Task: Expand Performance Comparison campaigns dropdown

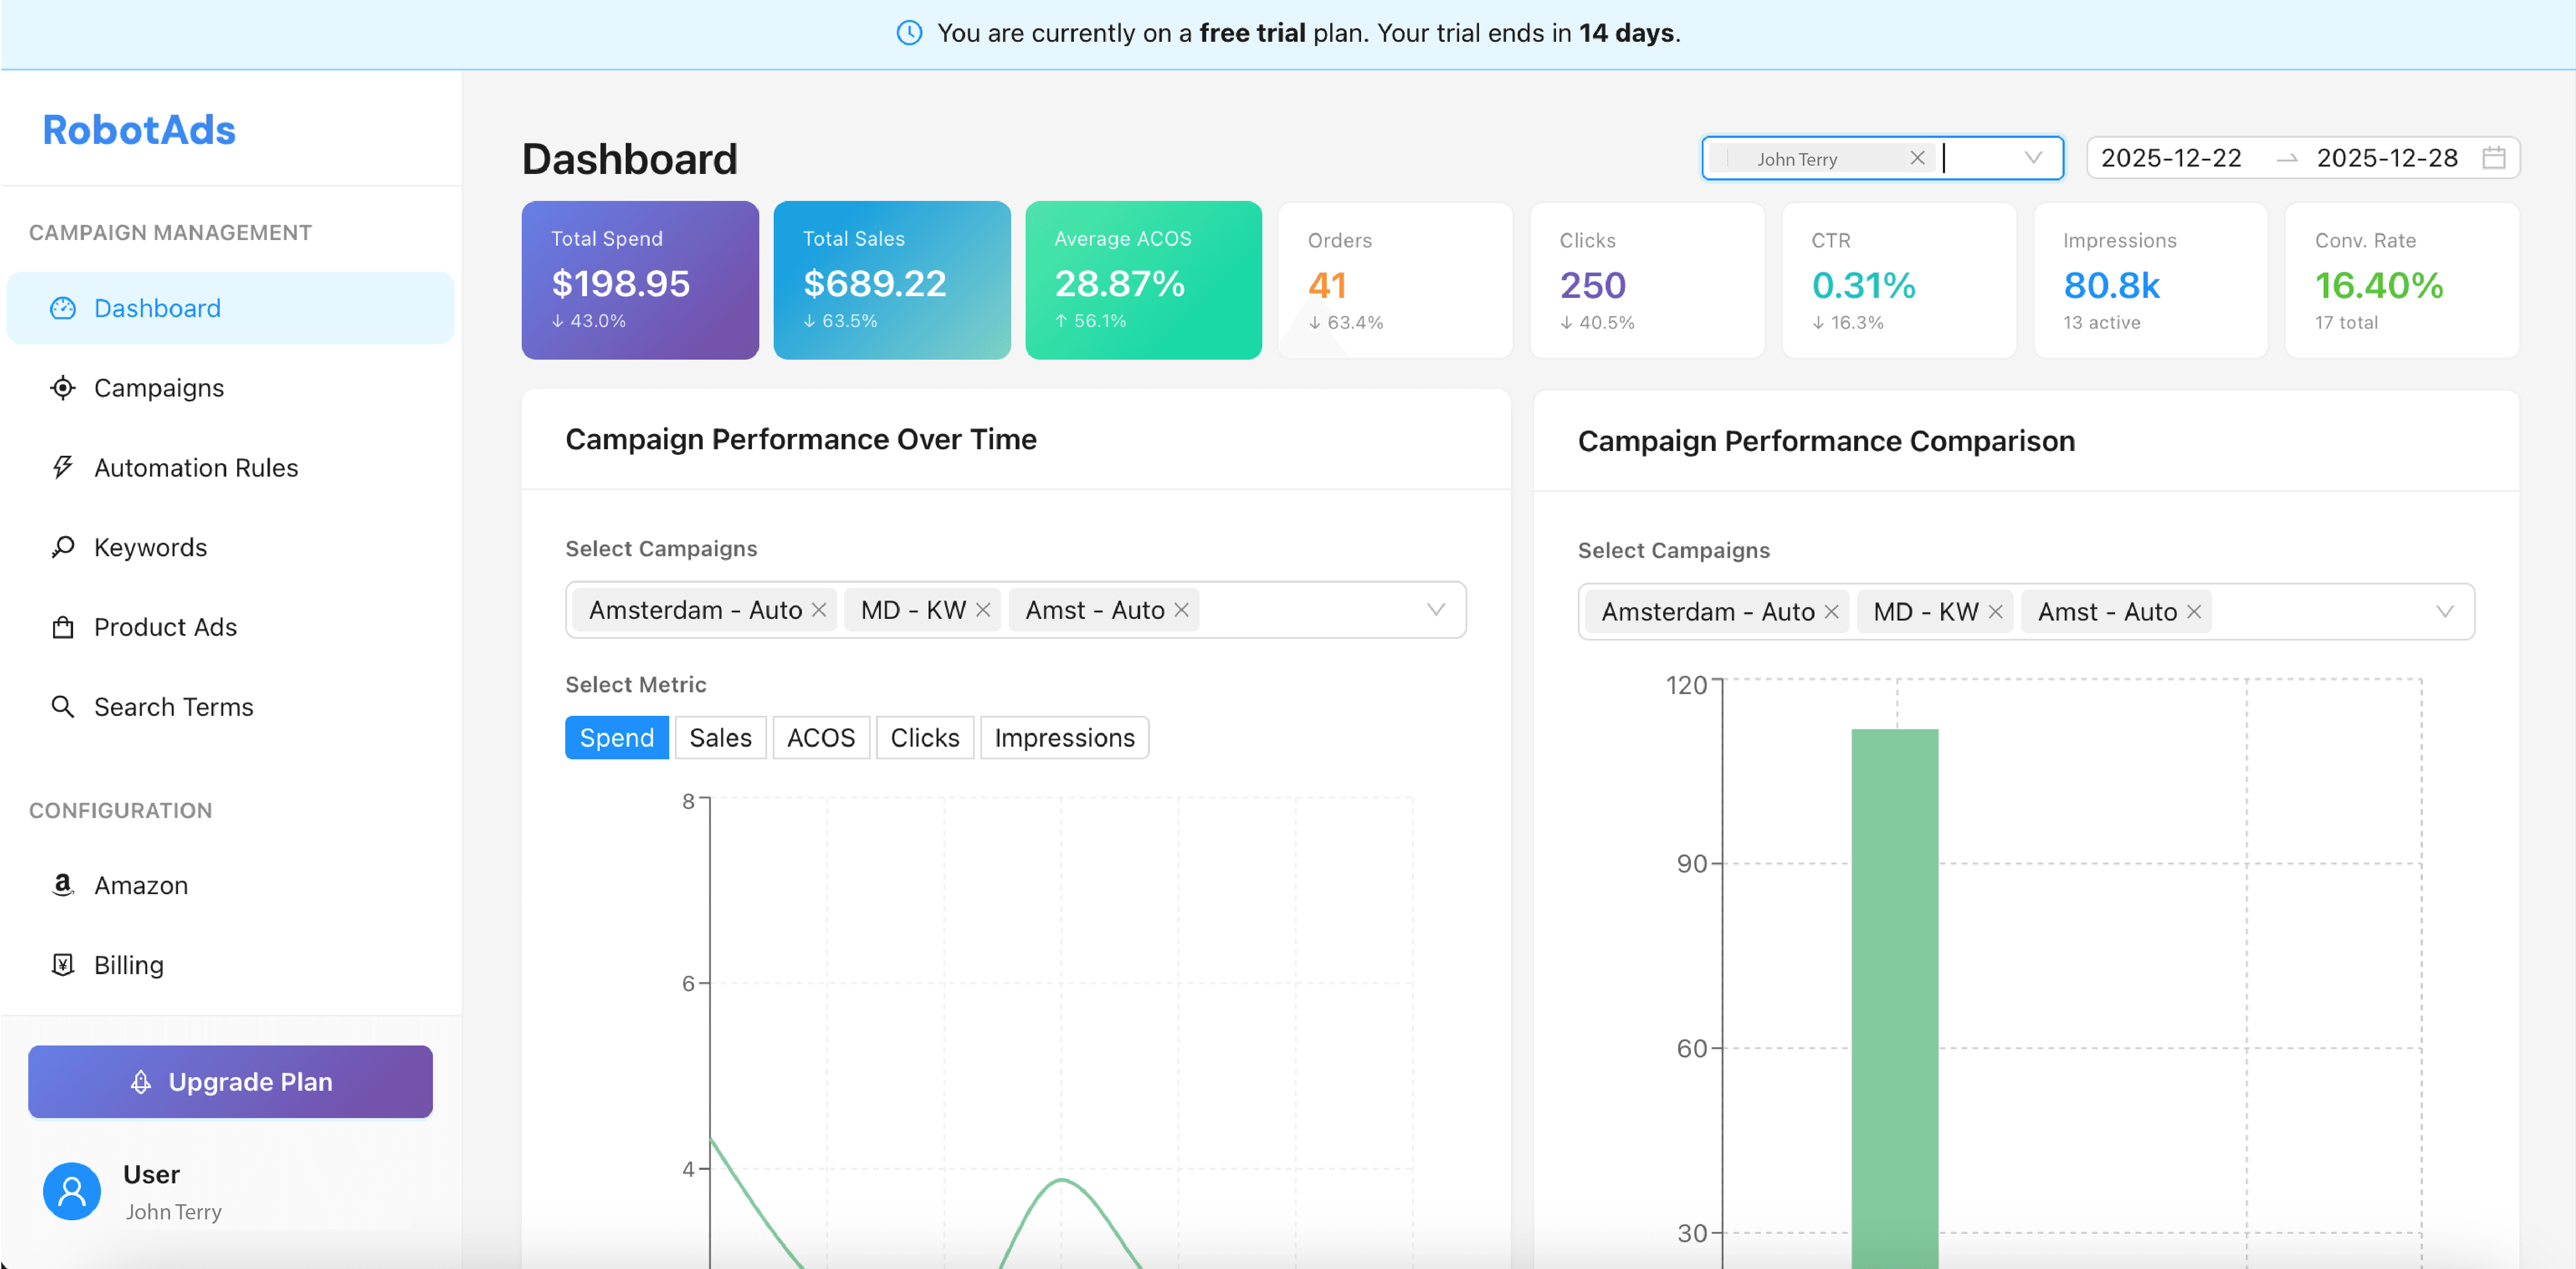Action: click(2444, 611)
